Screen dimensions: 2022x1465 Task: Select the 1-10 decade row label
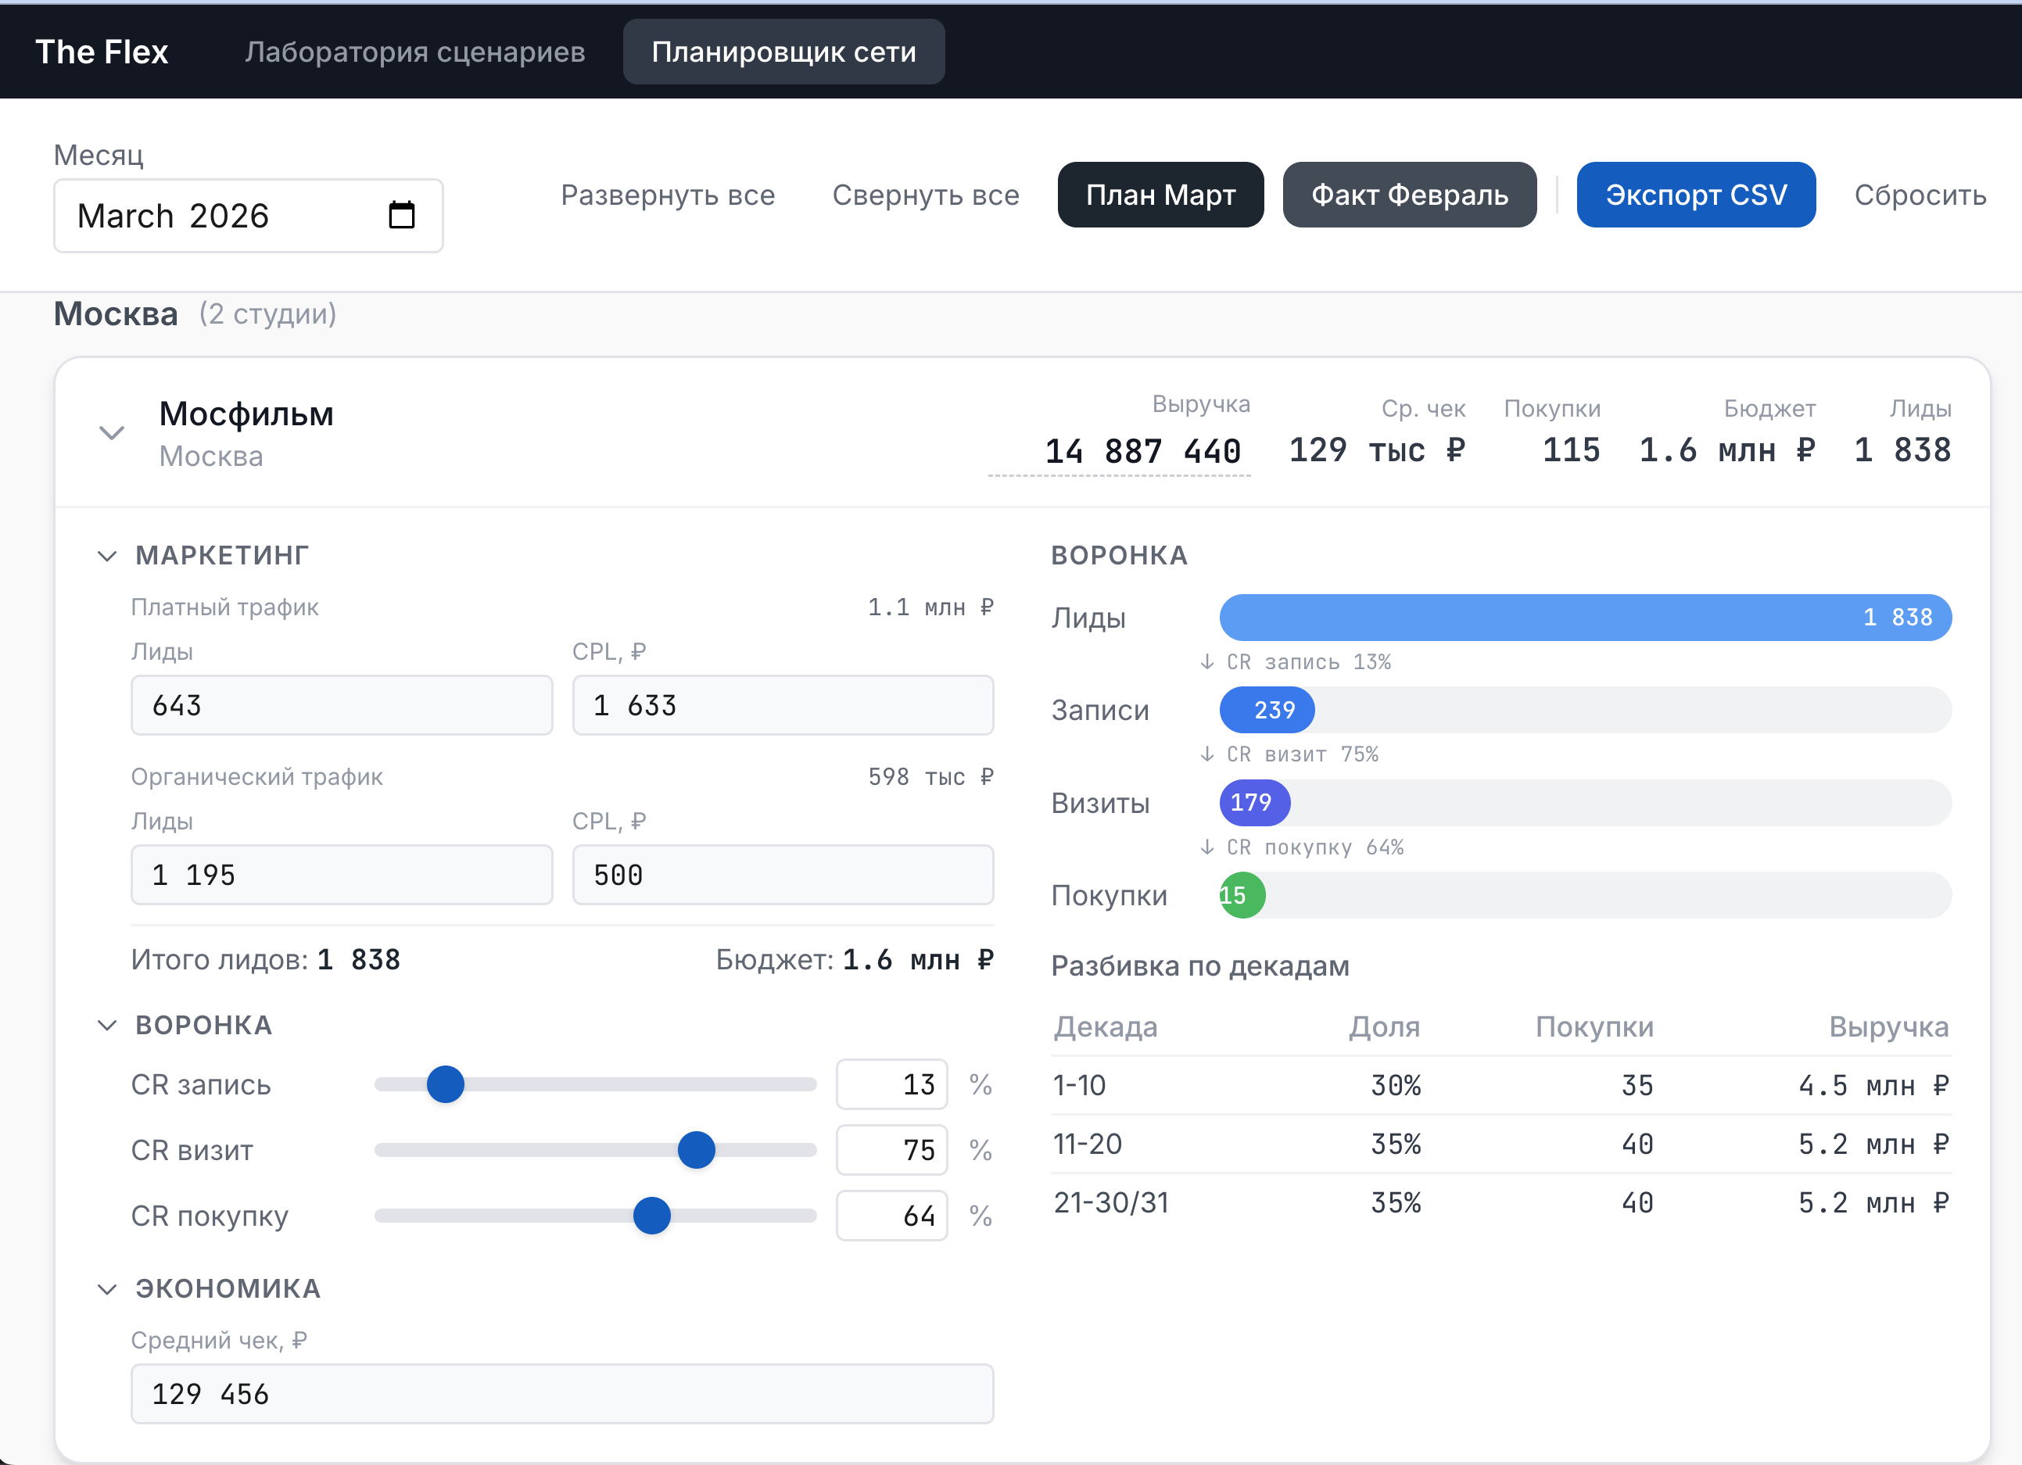[x=1080, y=1085]
